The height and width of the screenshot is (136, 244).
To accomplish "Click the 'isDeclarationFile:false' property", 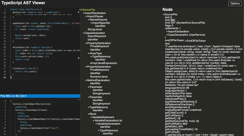I will click(x=178, y=93).
